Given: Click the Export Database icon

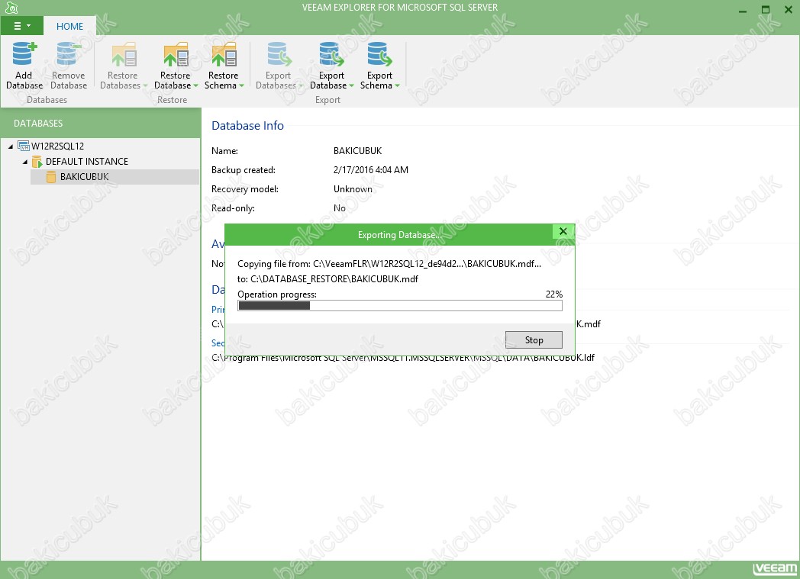Looking at the screenshot, I should point(331,54).
